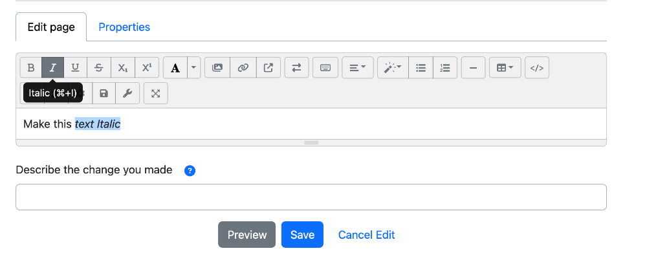Apply superscript formatting
Image resolution: width=647 pixels, height=264 pixels.
tap(147, 68)
